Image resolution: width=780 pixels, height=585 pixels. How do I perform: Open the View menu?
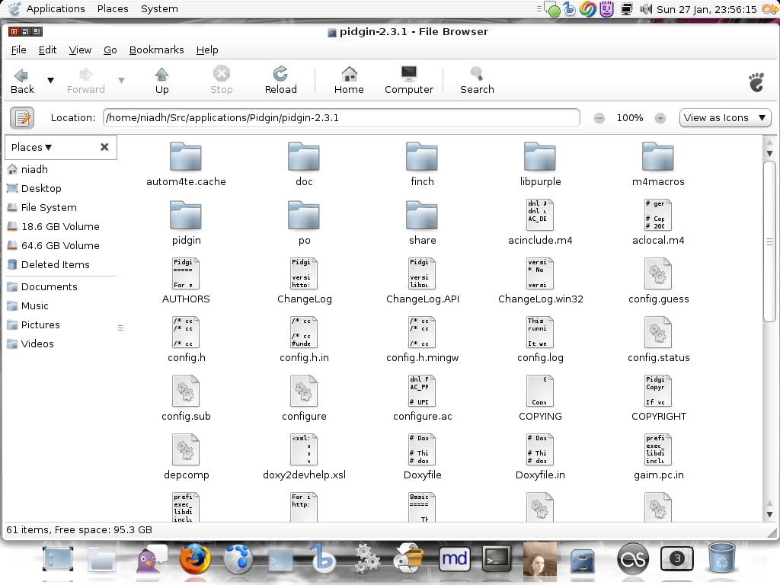[x=80, y=50]
